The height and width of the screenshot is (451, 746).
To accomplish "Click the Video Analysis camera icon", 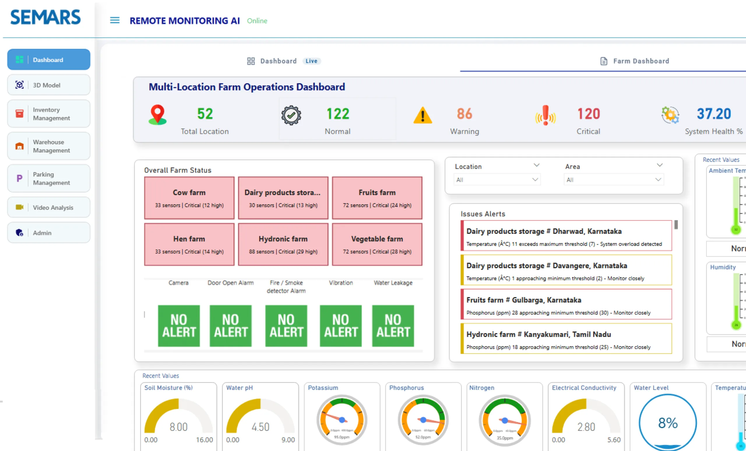I will 19,207.
